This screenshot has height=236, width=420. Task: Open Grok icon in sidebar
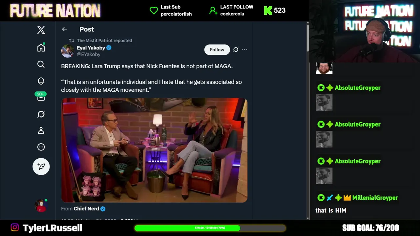[41, 114]
